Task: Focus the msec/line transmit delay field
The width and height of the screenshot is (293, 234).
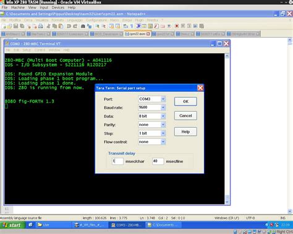Action: 158,161
